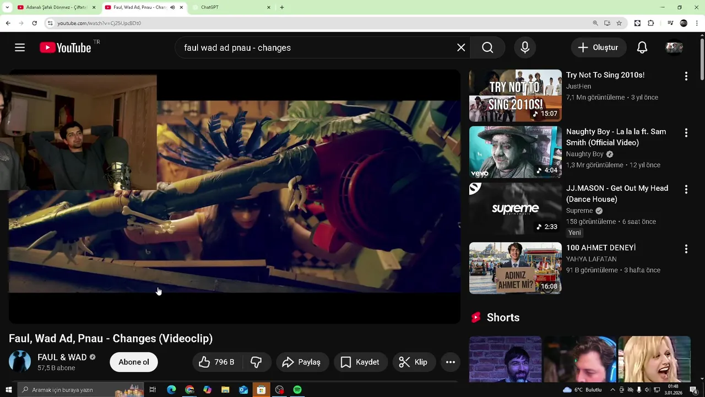The width and height of the screenshot is (705, 397).
Task: Open the YouTube hamburger guide menu
Action: 20,47
